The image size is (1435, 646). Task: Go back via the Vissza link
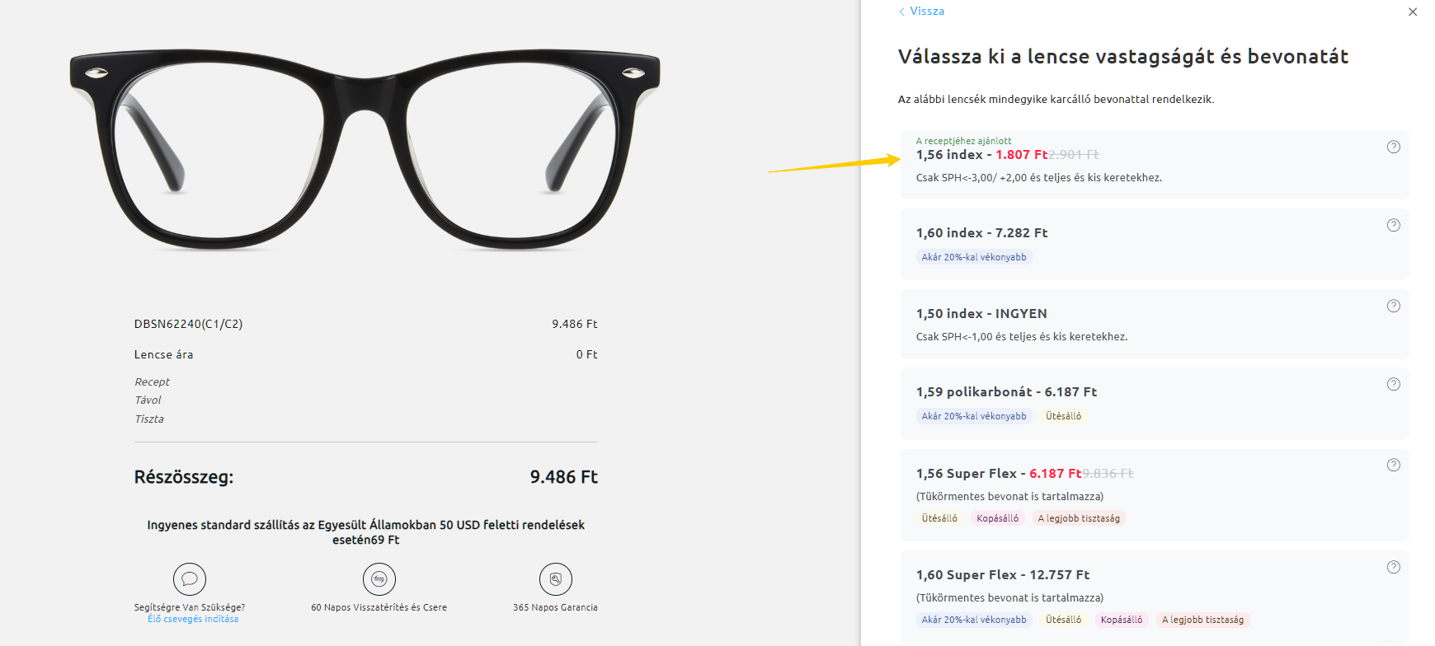pyautogui.click(x=927, y=11)
